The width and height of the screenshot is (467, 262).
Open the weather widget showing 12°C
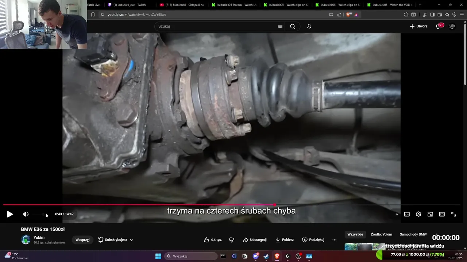[16, 256]
